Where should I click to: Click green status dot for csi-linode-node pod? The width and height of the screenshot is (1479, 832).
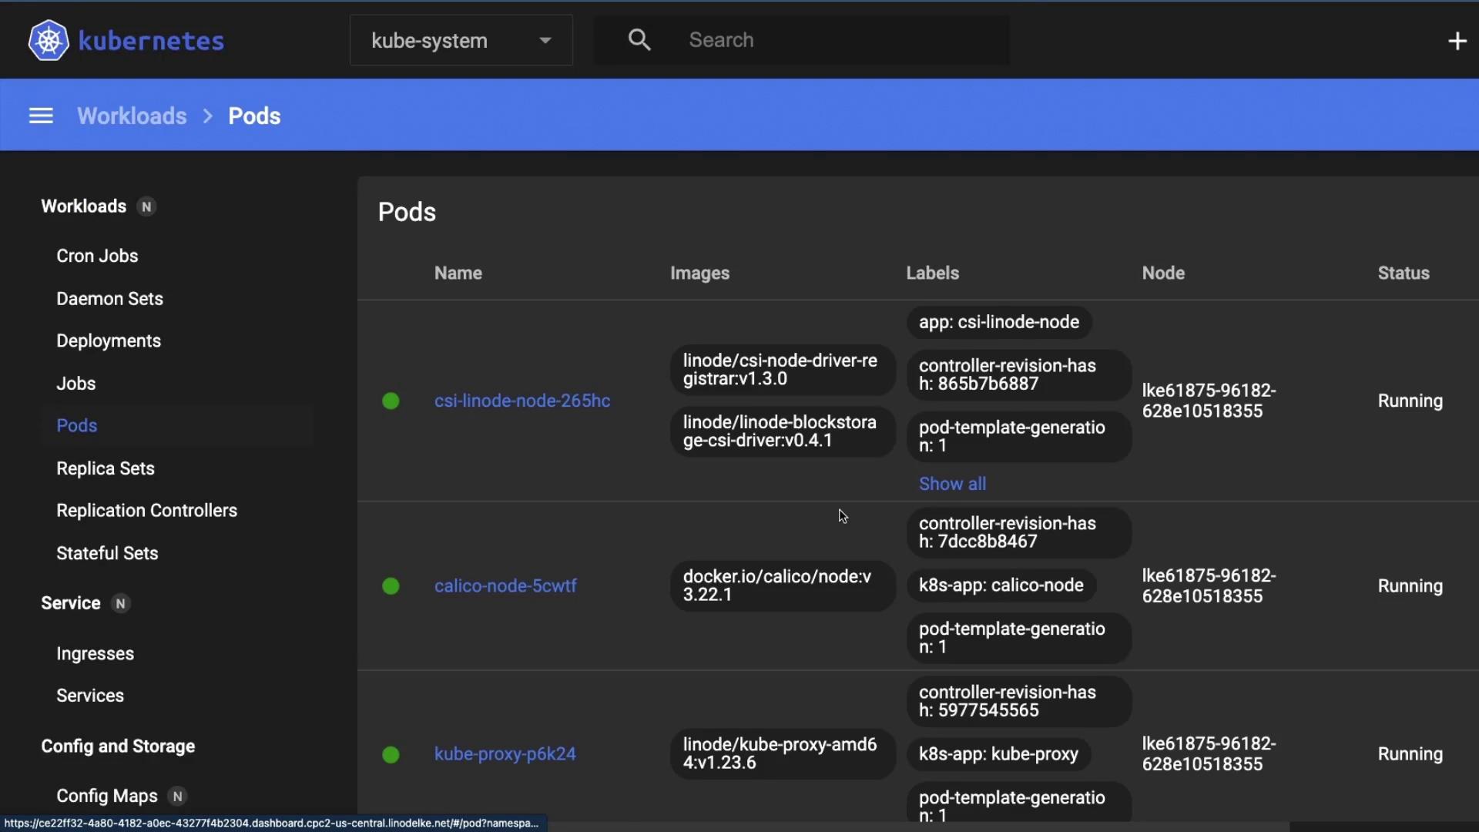[391, 401]
